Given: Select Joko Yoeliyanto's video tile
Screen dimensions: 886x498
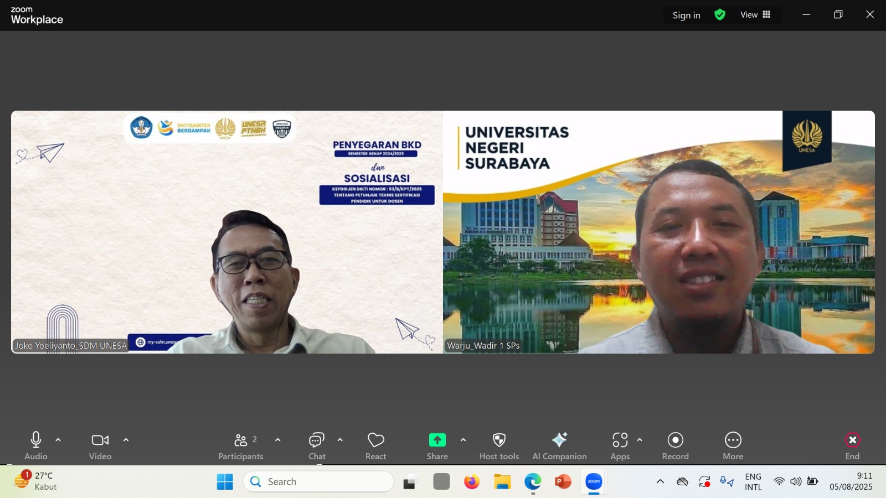Looking at the screenshot, I should coord(227,232).
